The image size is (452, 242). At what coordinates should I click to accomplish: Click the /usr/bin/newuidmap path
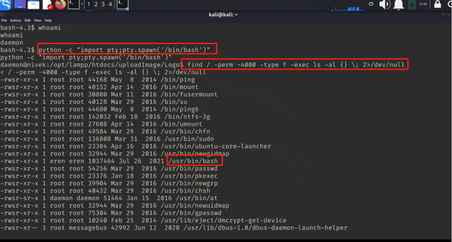pyautogui.click(x=195, y=206)
